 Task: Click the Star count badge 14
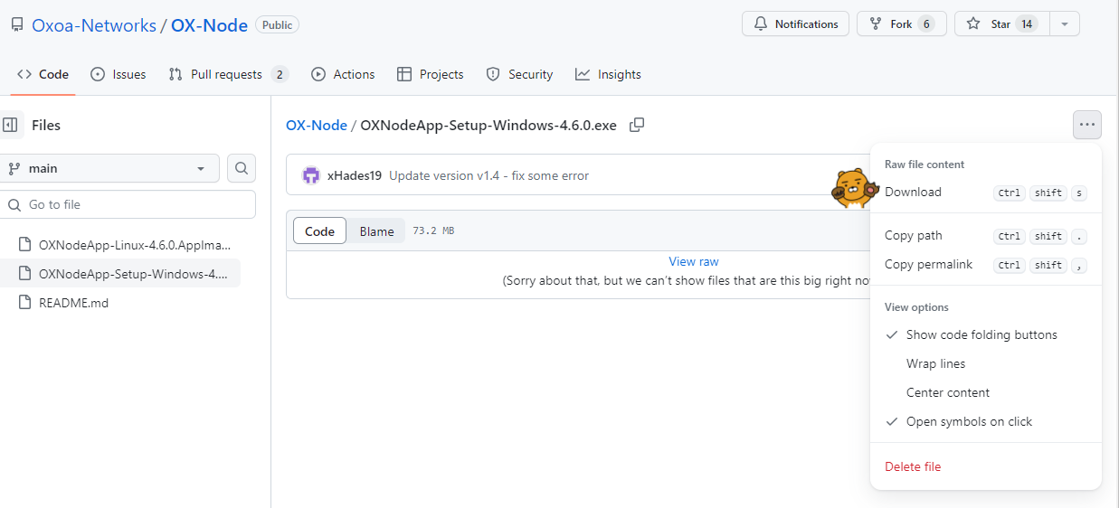[x=1027, y=24]
